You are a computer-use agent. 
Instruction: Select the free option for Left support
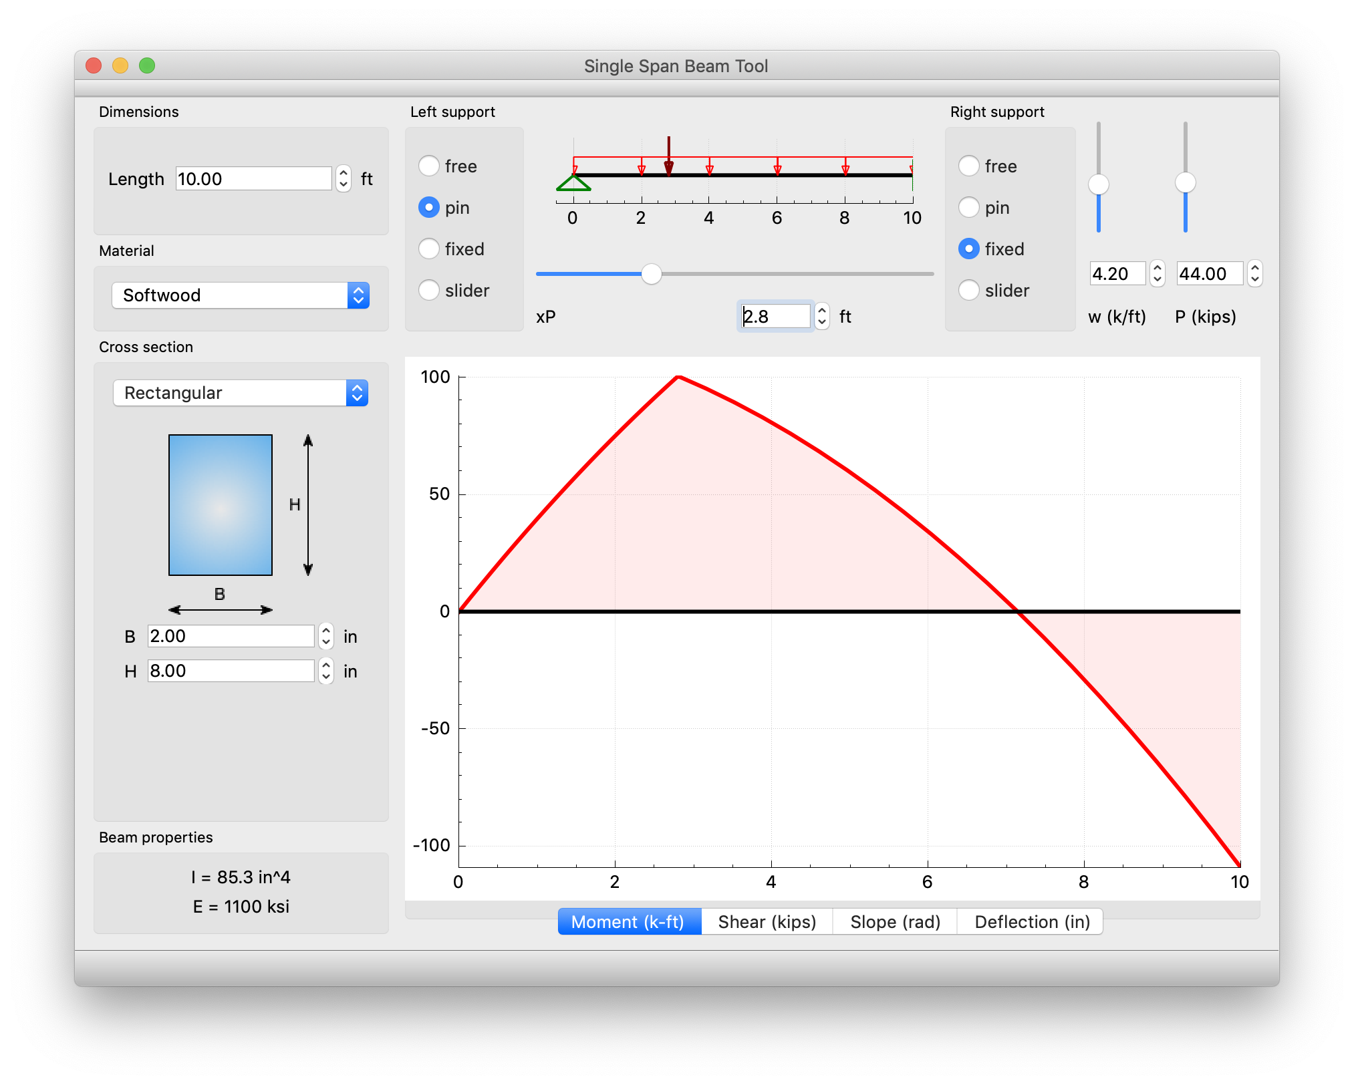coord(429,166)
